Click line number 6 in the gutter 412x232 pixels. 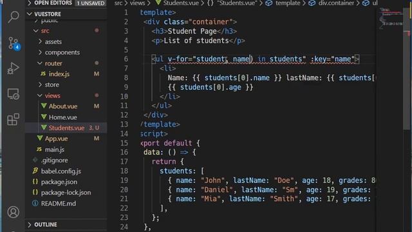pyautogui.click(x=126, y=59)
